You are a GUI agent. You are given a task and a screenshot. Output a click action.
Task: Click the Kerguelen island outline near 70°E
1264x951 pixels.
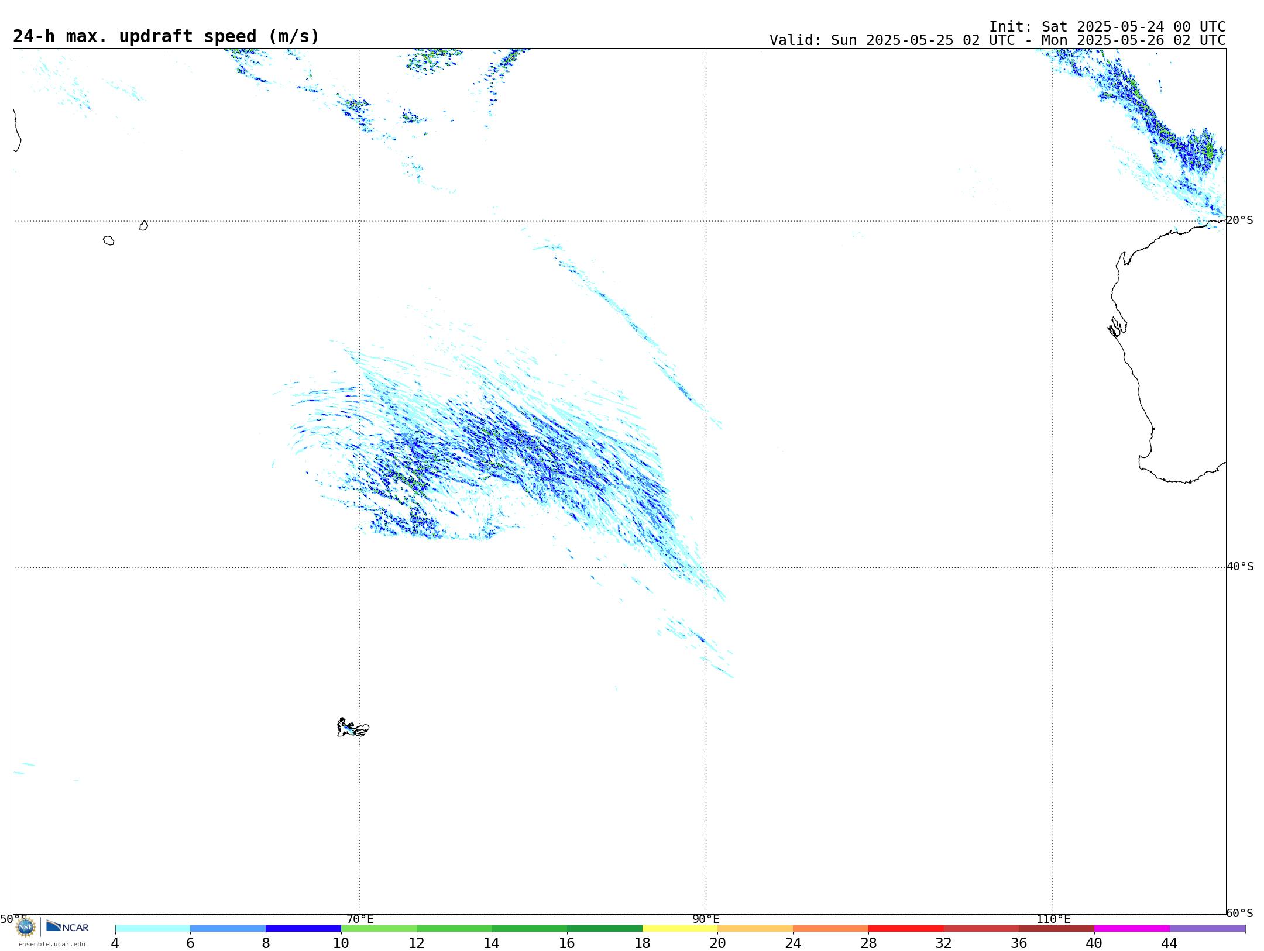353,728
